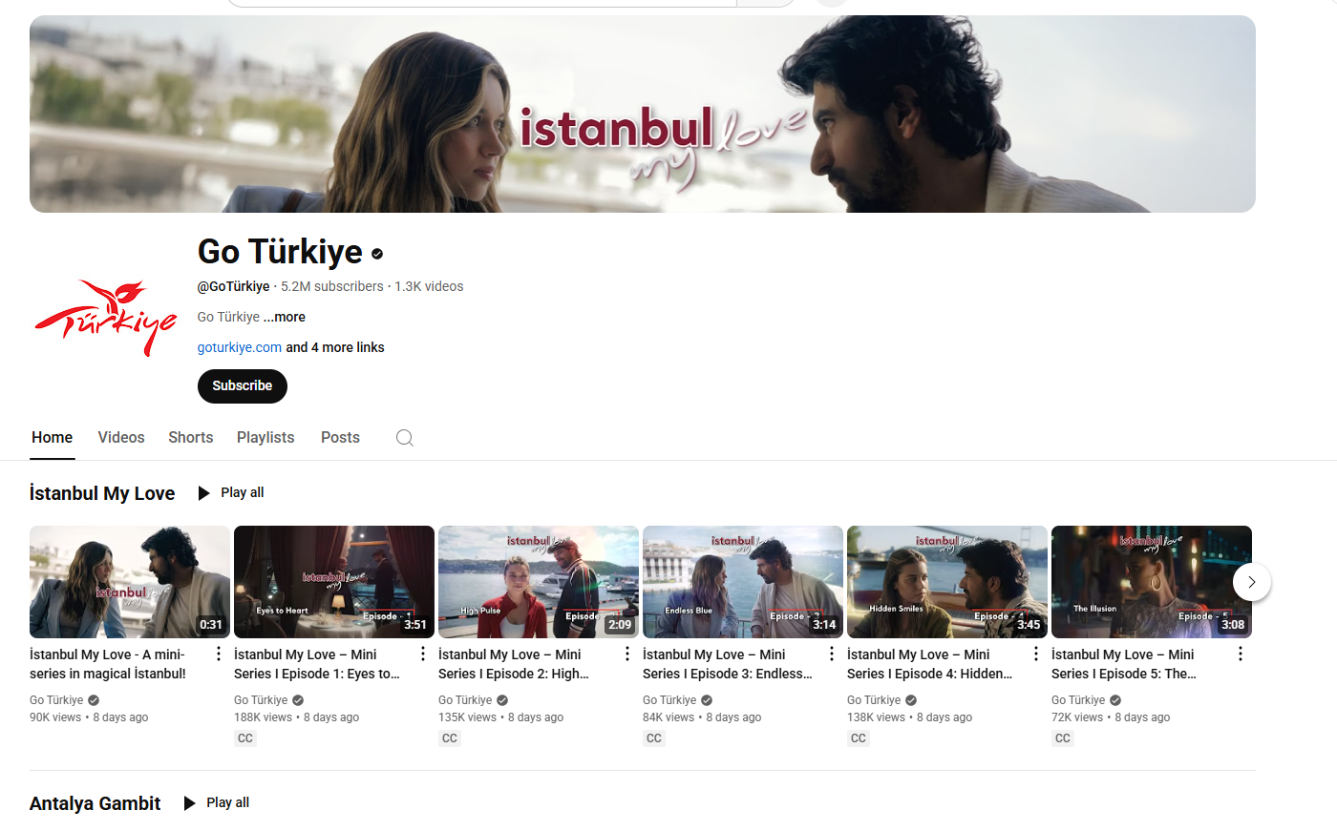Screen dimensions: 1337x831
Task: Expand the 'and 4 more links' list
Action: (335, 347)
